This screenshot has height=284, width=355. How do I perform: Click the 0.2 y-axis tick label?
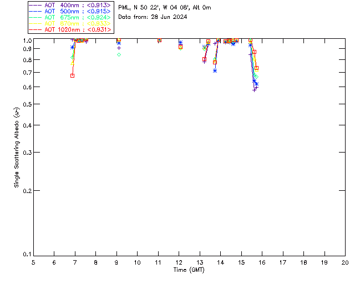click(x=27, y=191)
